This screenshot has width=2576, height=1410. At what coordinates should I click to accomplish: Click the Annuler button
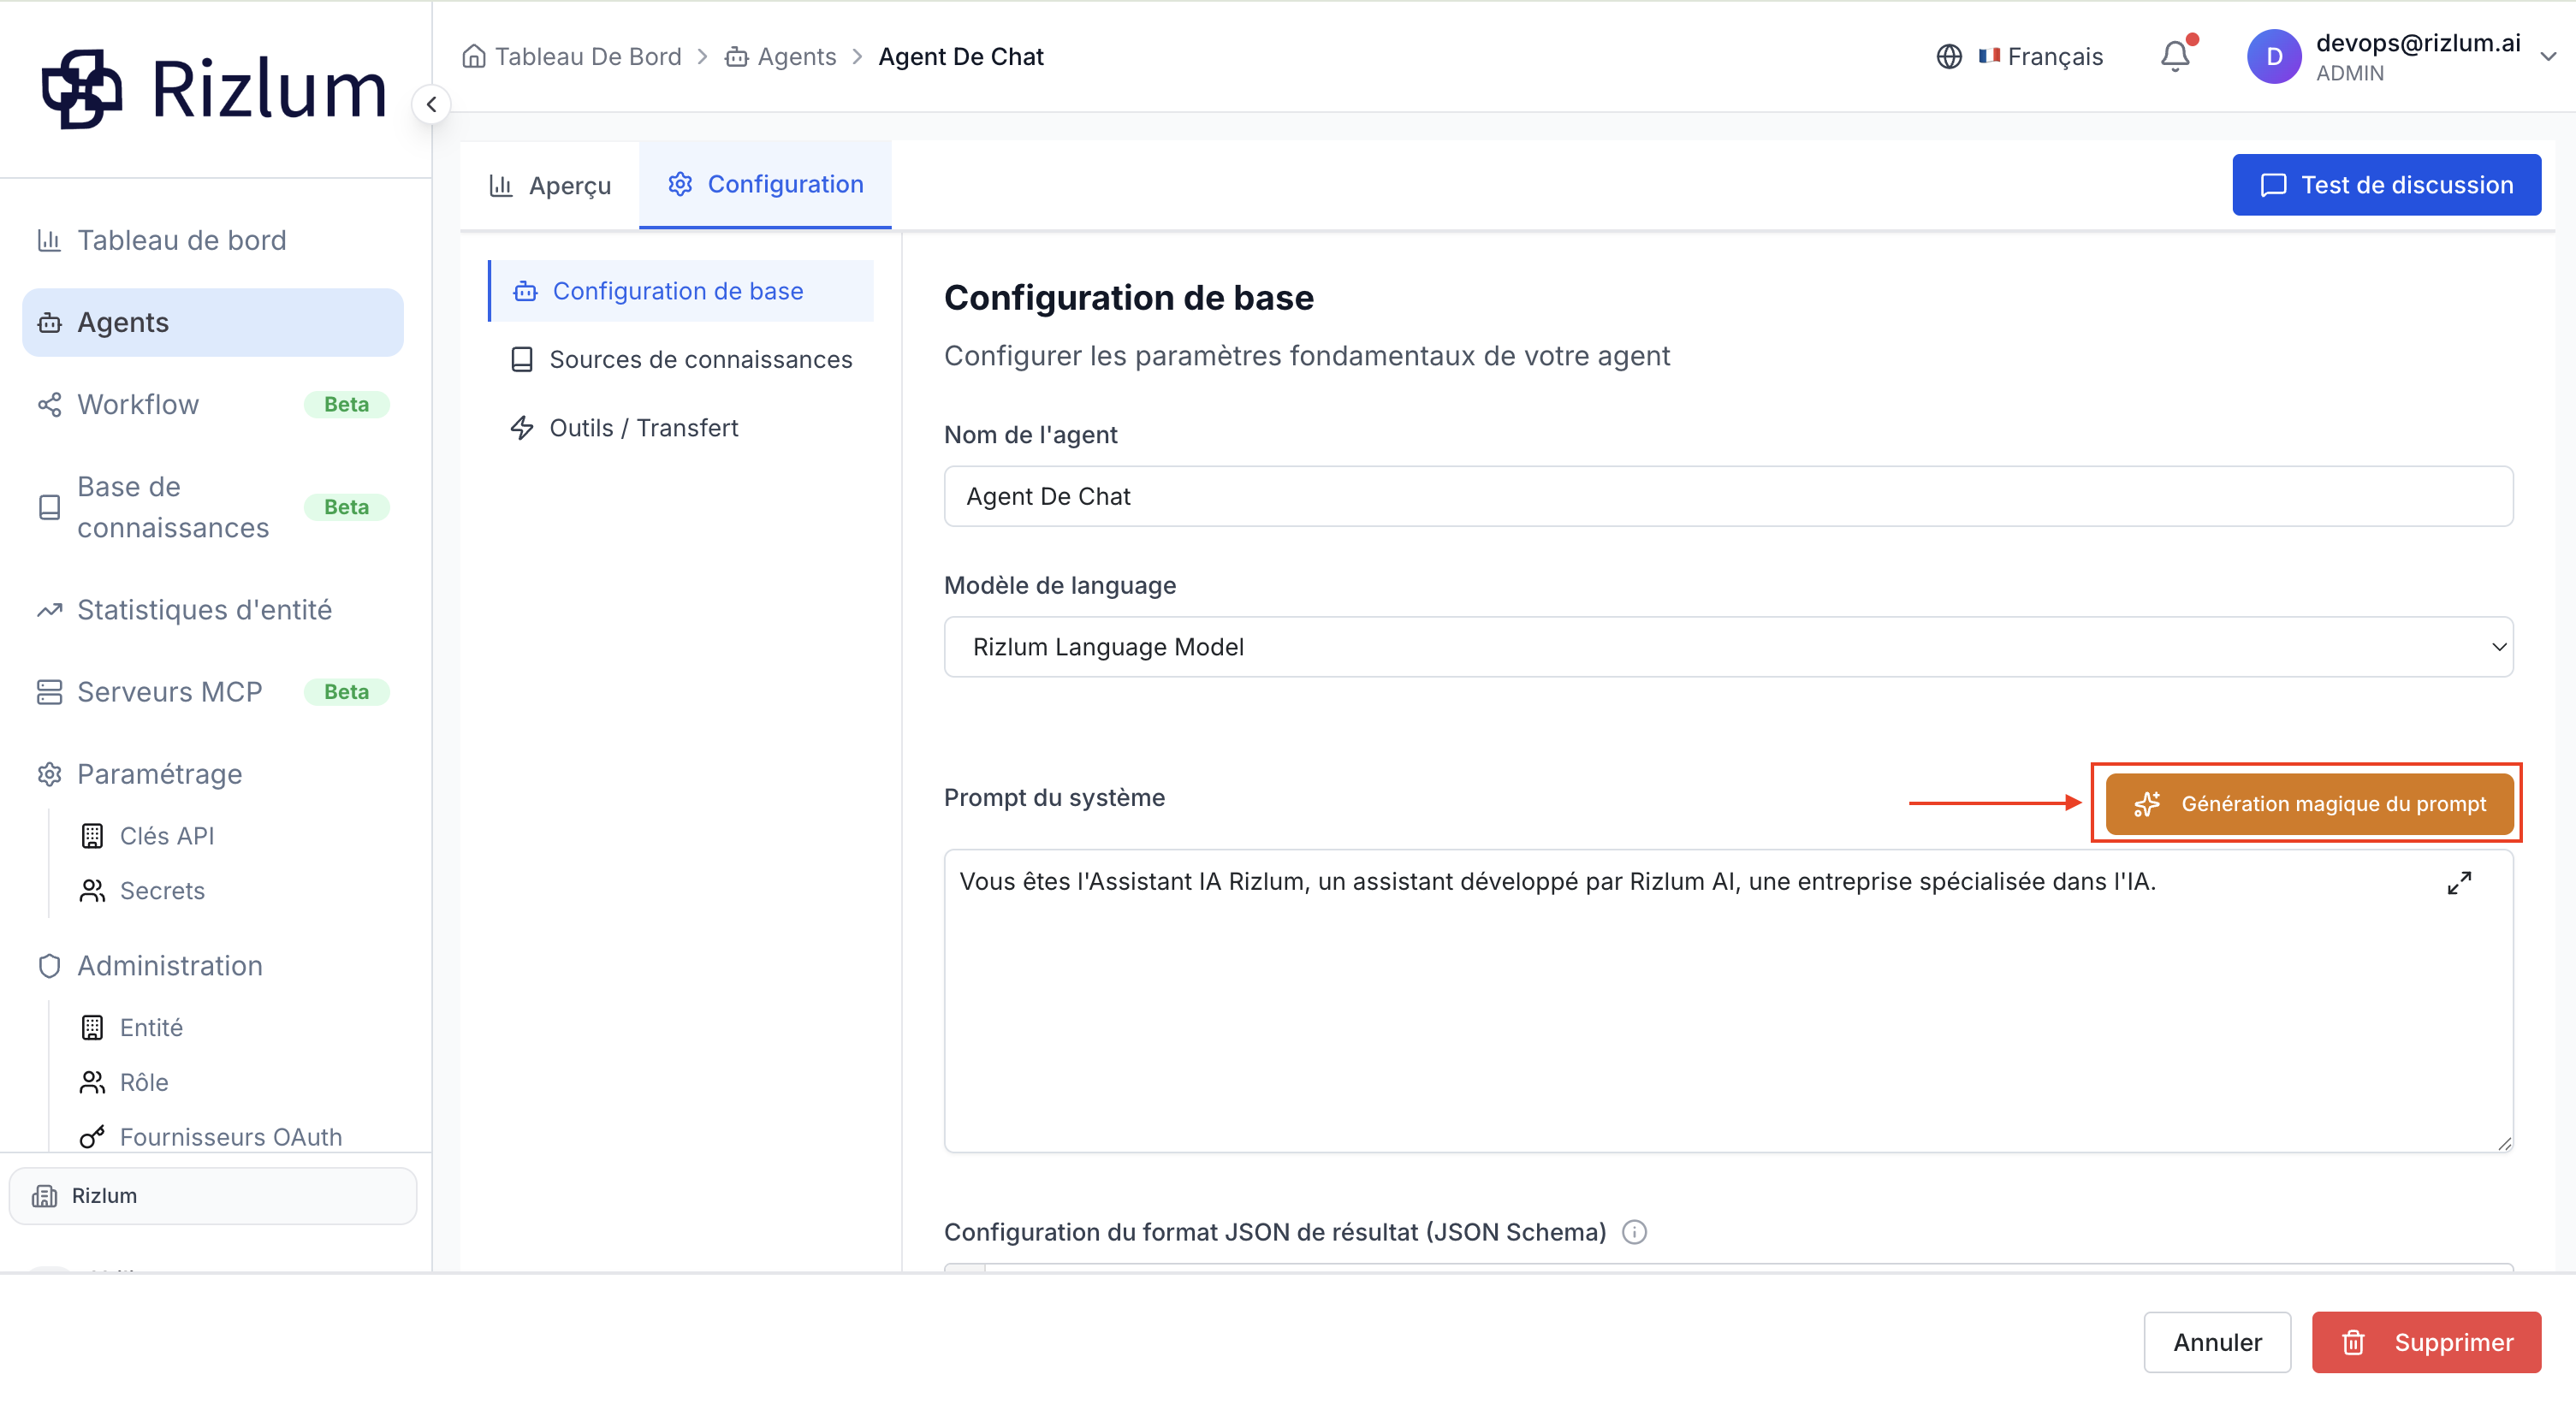click(2217, 1342)
